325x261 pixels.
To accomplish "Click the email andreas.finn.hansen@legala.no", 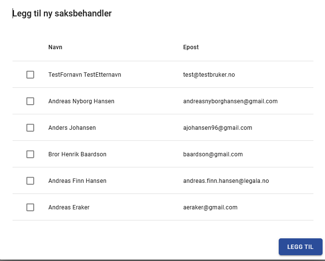I will click(226, 181).
